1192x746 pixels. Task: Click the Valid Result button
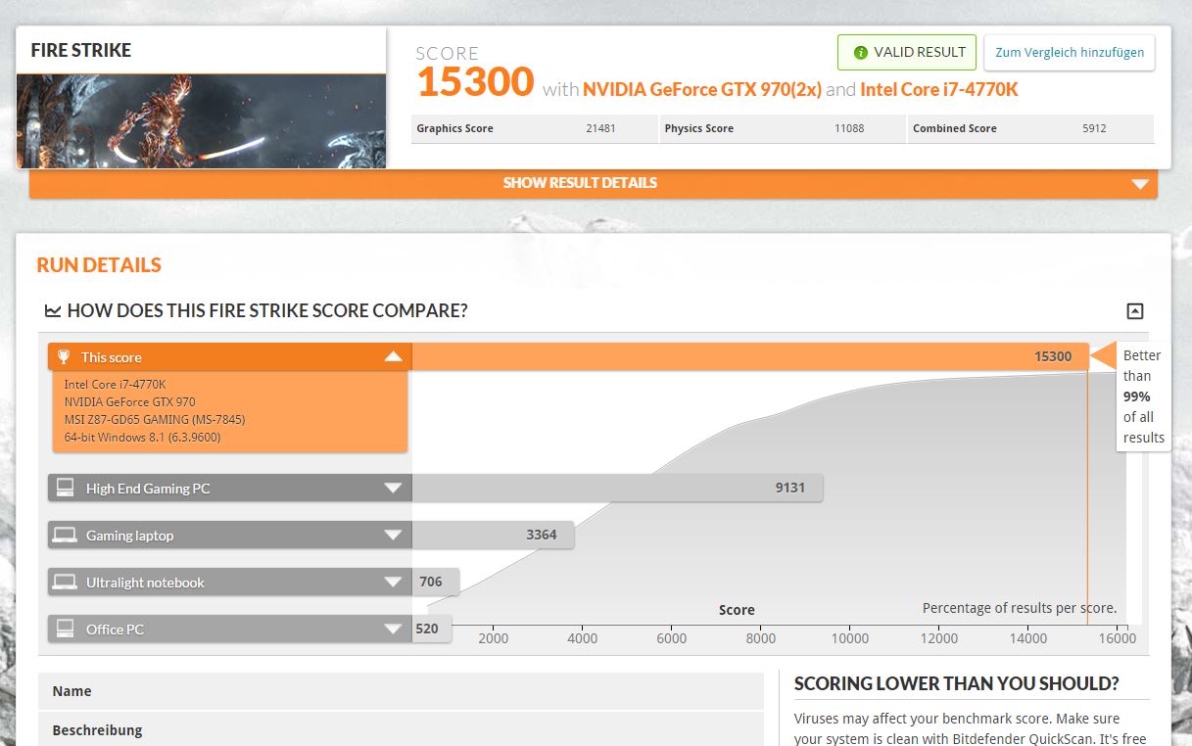pyautogui.click(x=907, y=53)
